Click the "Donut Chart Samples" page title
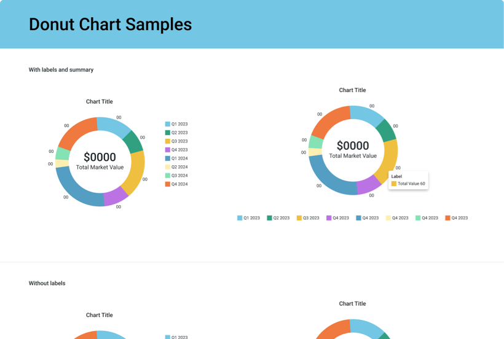 110,24
